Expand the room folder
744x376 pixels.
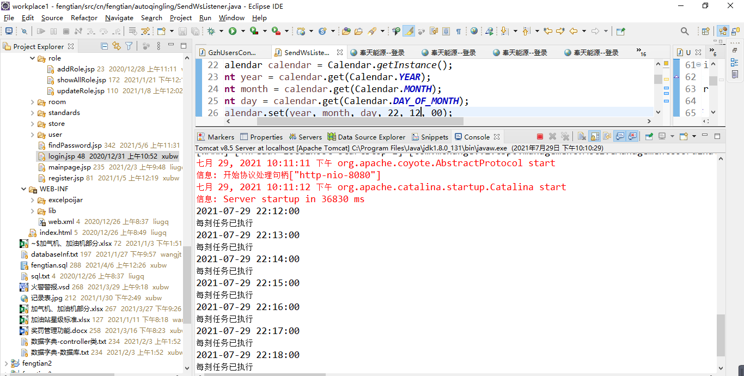[x=33, y=102]
